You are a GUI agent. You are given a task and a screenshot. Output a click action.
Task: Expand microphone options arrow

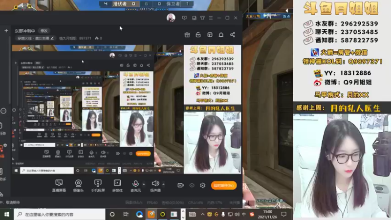pos(144,184)
